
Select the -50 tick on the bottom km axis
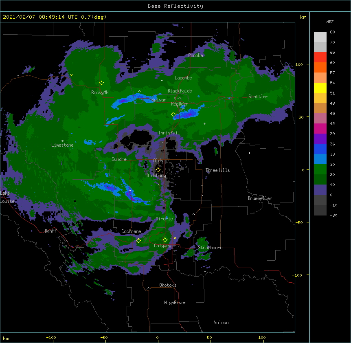104,338
